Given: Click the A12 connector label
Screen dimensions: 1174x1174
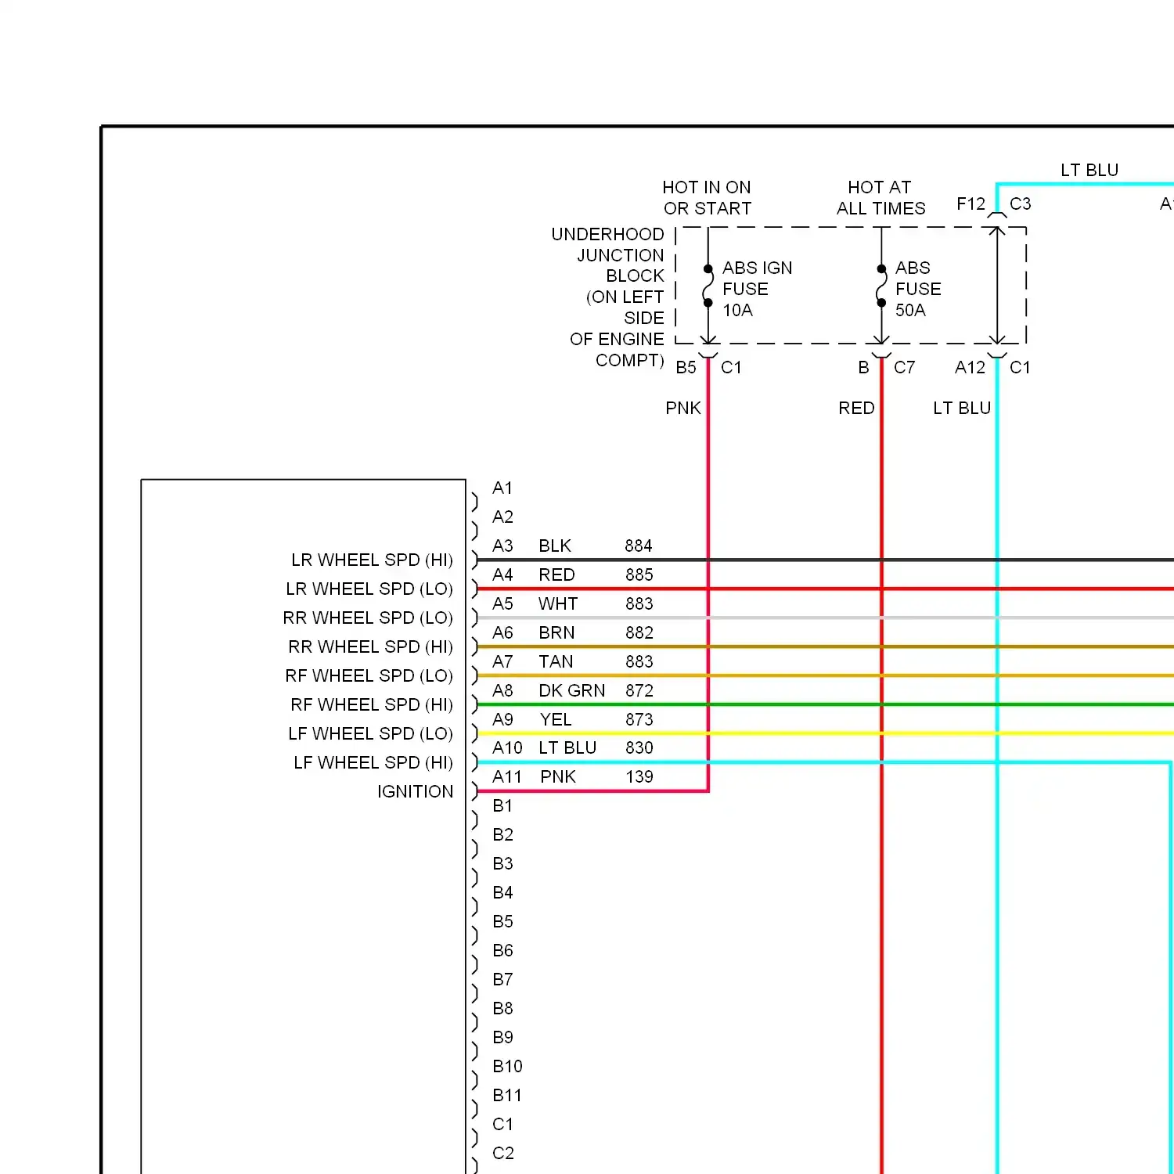Looking at the screenshot, I should point(970,368).
